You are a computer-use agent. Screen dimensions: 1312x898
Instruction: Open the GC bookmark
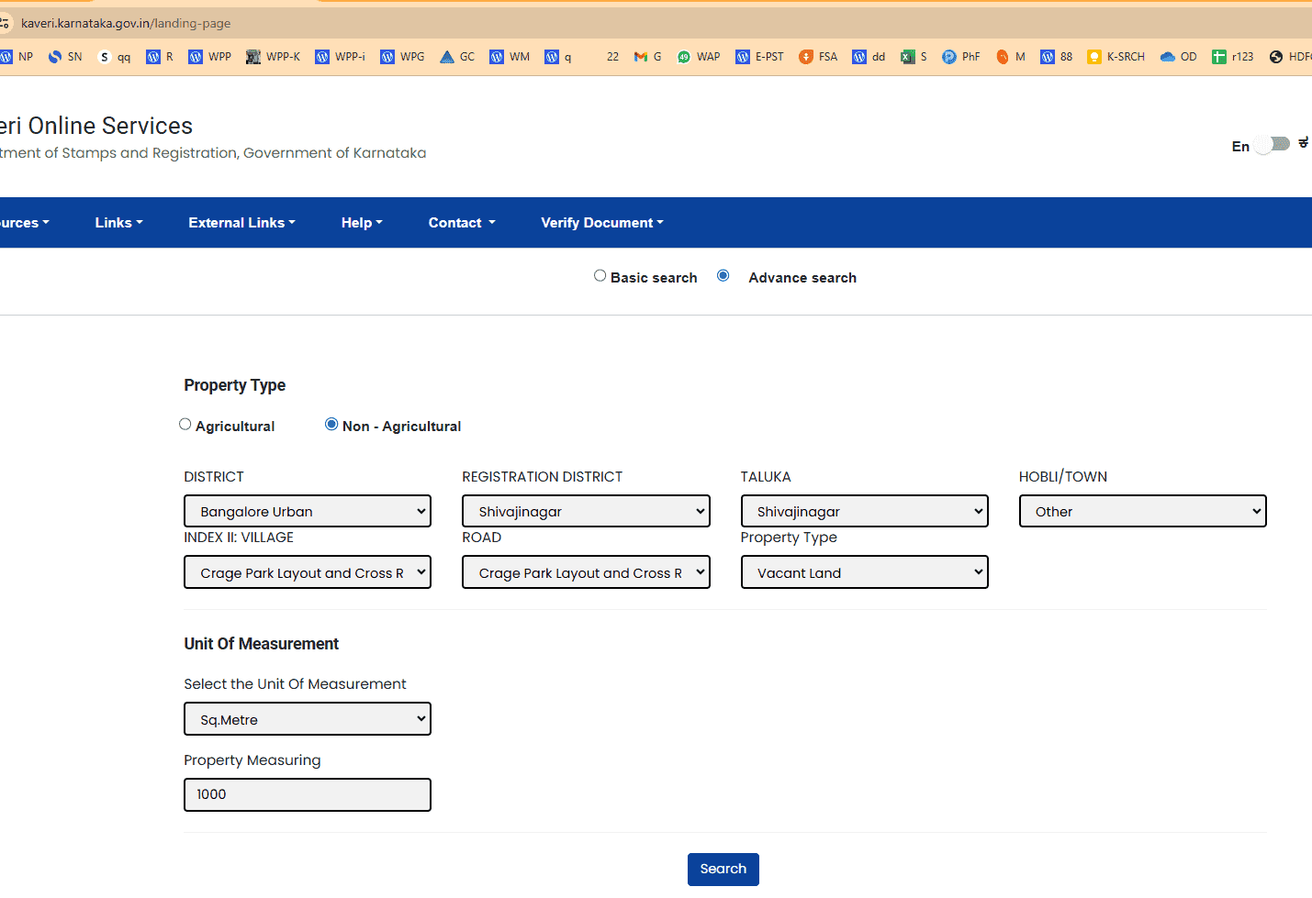click(456, 56)
